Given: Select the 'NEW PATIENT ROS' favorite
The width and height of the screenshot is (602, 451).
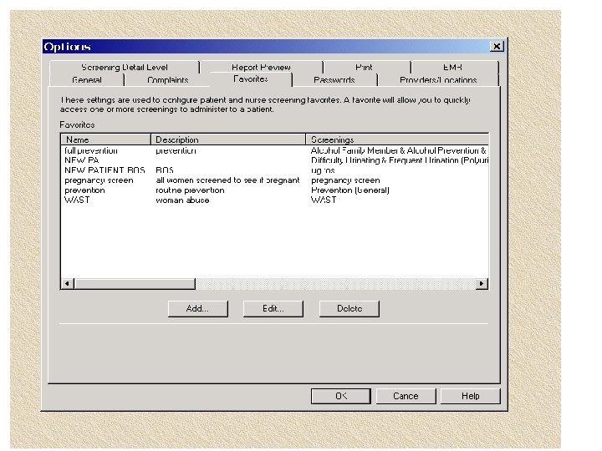Looking at the screenshot, I should tap(105, 170).
